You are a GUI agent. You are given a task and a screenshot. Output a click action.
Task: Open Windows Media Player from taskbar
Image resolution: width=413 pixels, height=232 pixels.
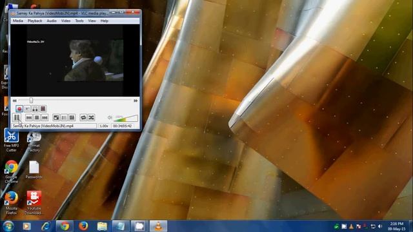[x=26, y=226]
